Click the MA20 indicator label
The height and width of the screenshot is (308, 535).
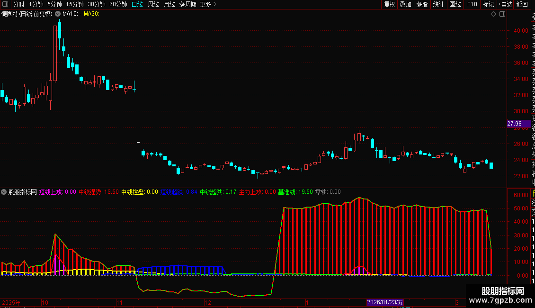tap(91, 14)
